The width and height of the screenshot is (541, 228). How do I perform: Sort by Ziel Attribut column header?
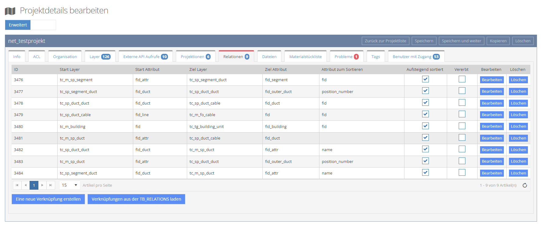(x=276, y=70)
